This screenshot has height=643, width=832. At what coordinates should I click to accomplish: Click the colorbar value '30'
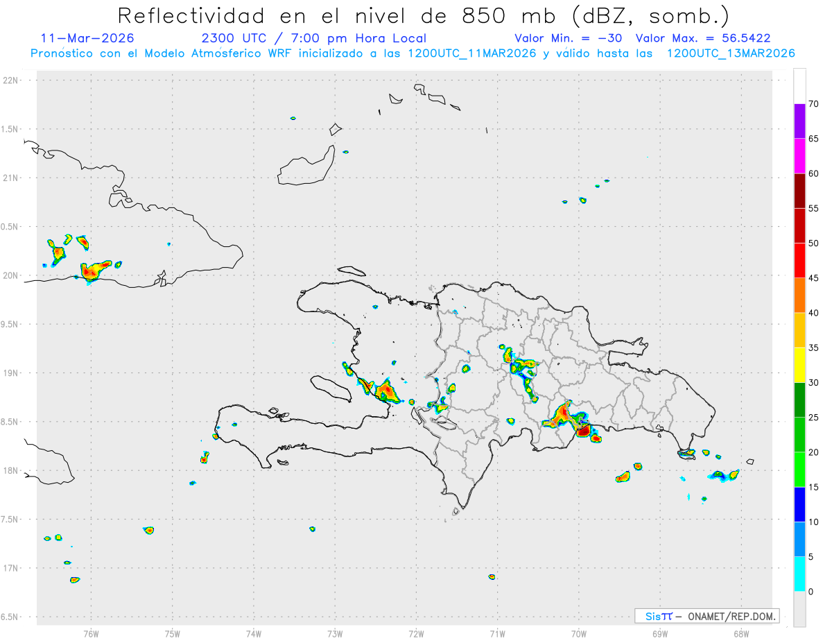(x=813, y=383)
